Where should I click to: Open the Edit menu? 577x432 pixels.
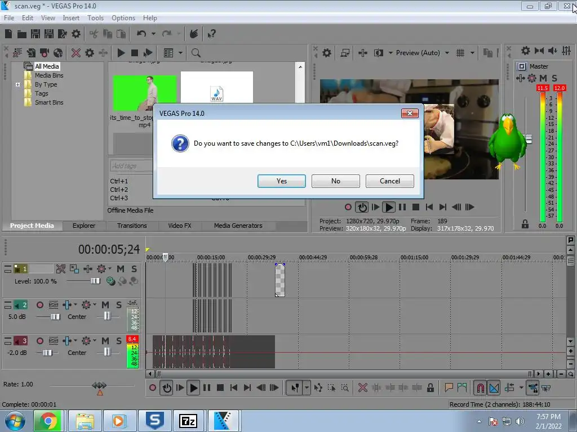coord(28,18)
